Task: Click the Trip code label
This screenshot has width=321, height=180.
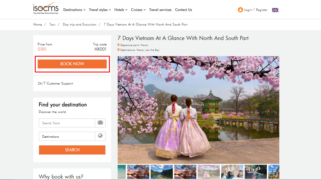Action: tap(100, 44)
